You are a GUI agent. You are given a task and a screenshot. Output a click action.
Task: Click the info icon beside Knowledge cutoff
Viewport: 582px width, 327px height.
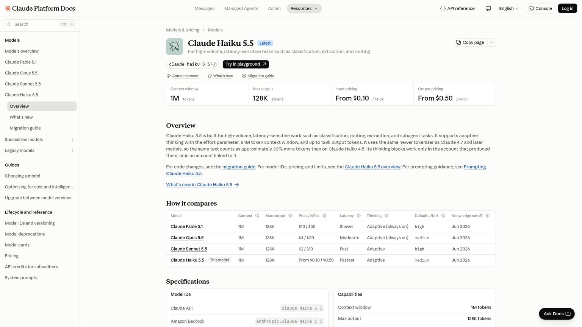[x=488, y=216]
